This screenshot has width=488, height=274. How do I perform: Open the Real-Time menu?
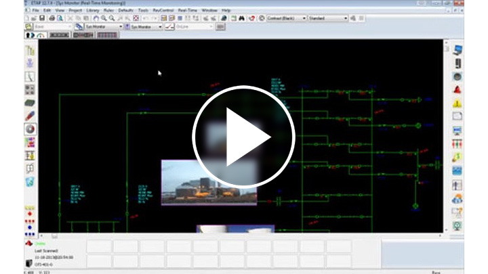point(187,10)
